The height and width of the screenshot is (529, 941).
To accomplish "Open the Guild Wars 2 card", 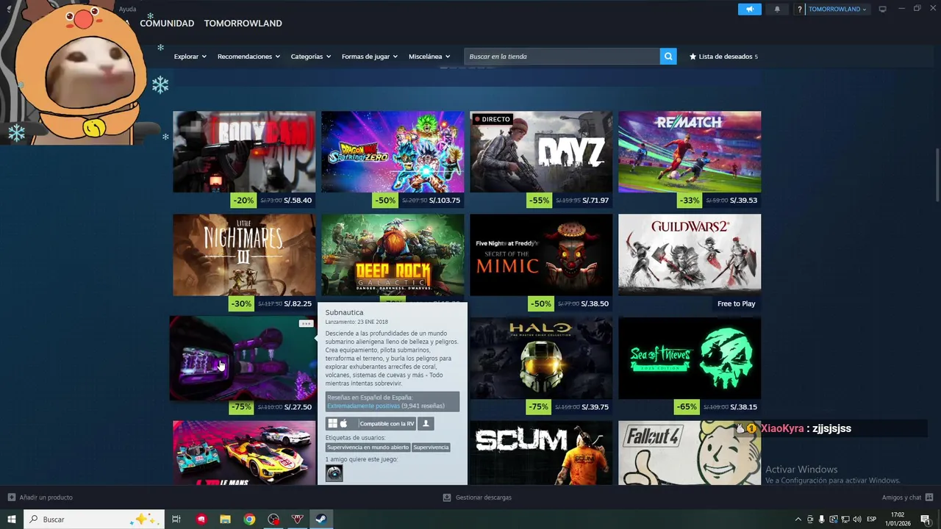I will (690, 255).
